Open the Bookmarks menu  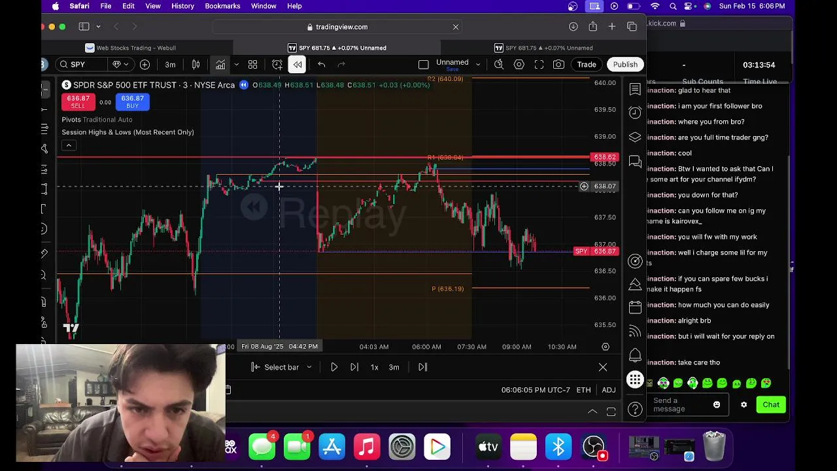point(222,6)
